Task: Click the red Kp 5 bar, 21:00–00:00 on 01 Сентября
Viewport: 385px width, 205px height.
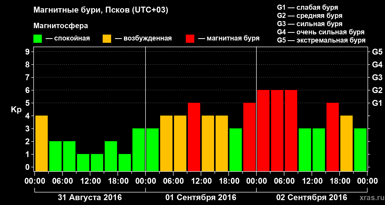Action: click(249, 137)
